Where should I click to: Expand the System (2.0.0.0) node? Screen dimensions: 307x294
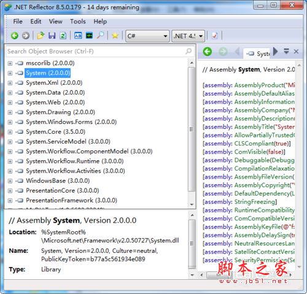tap(10, 73)
